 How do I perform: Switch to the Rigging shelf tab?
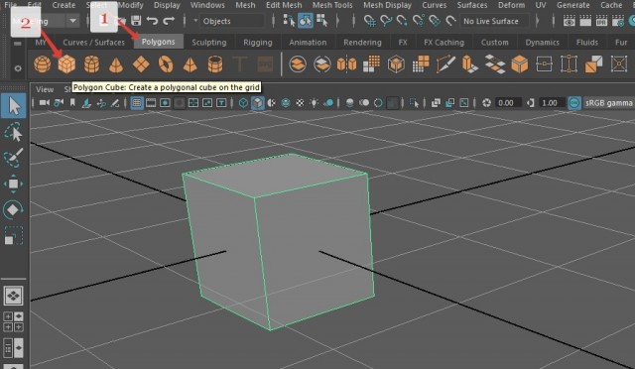tap(258, 42)
